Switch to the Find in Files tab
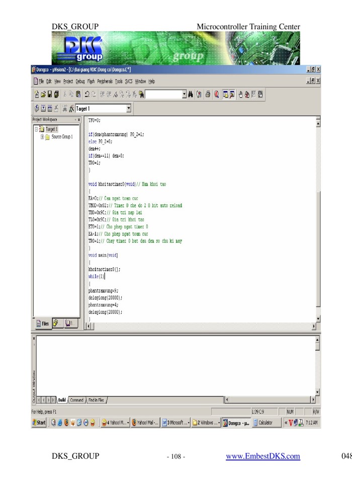352x483 pixels. [x=97, y=400]
